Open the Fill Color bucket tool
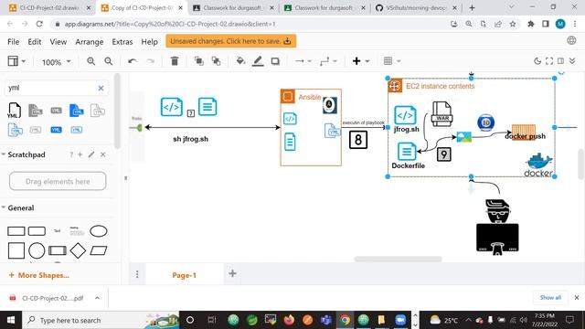This screenshot has width=585, height=329. point(240,61)
